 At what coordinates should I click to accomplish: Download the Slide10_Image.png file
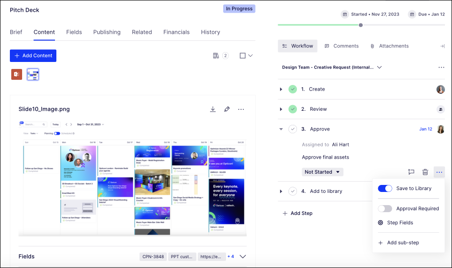[213, 109]
